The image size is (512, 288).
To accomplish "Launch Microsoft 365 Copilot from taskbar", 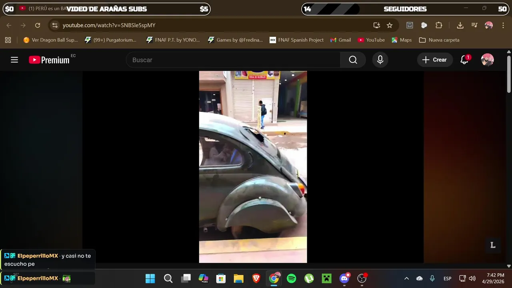I will (x=203, y=278).
